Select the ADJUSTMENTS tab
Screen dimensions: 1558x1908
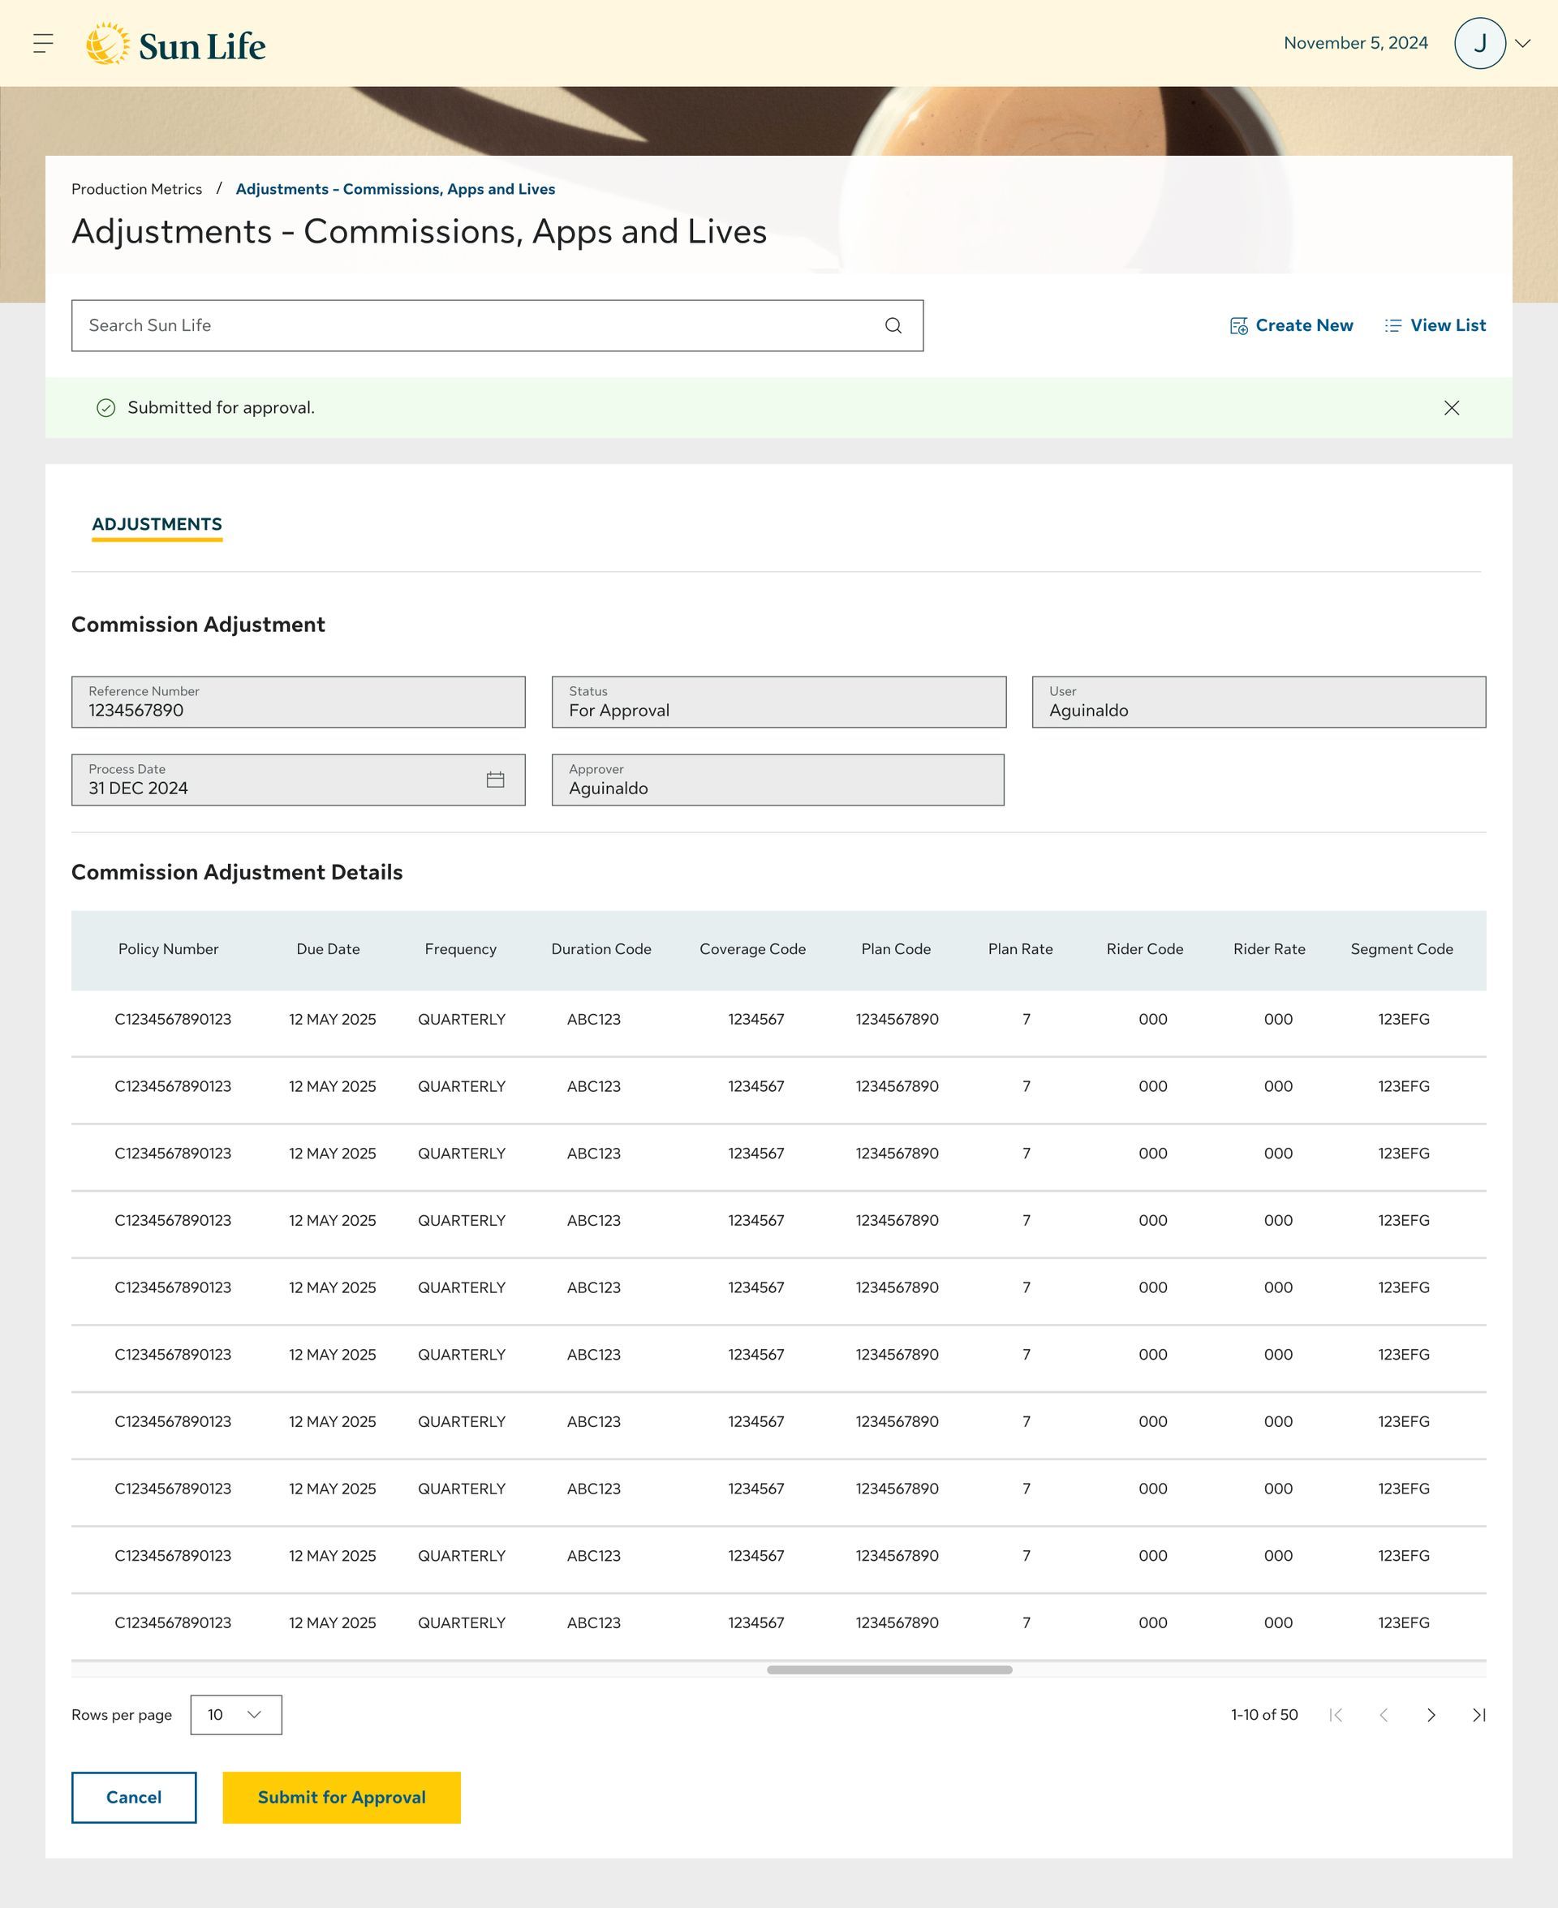(157, 525)
